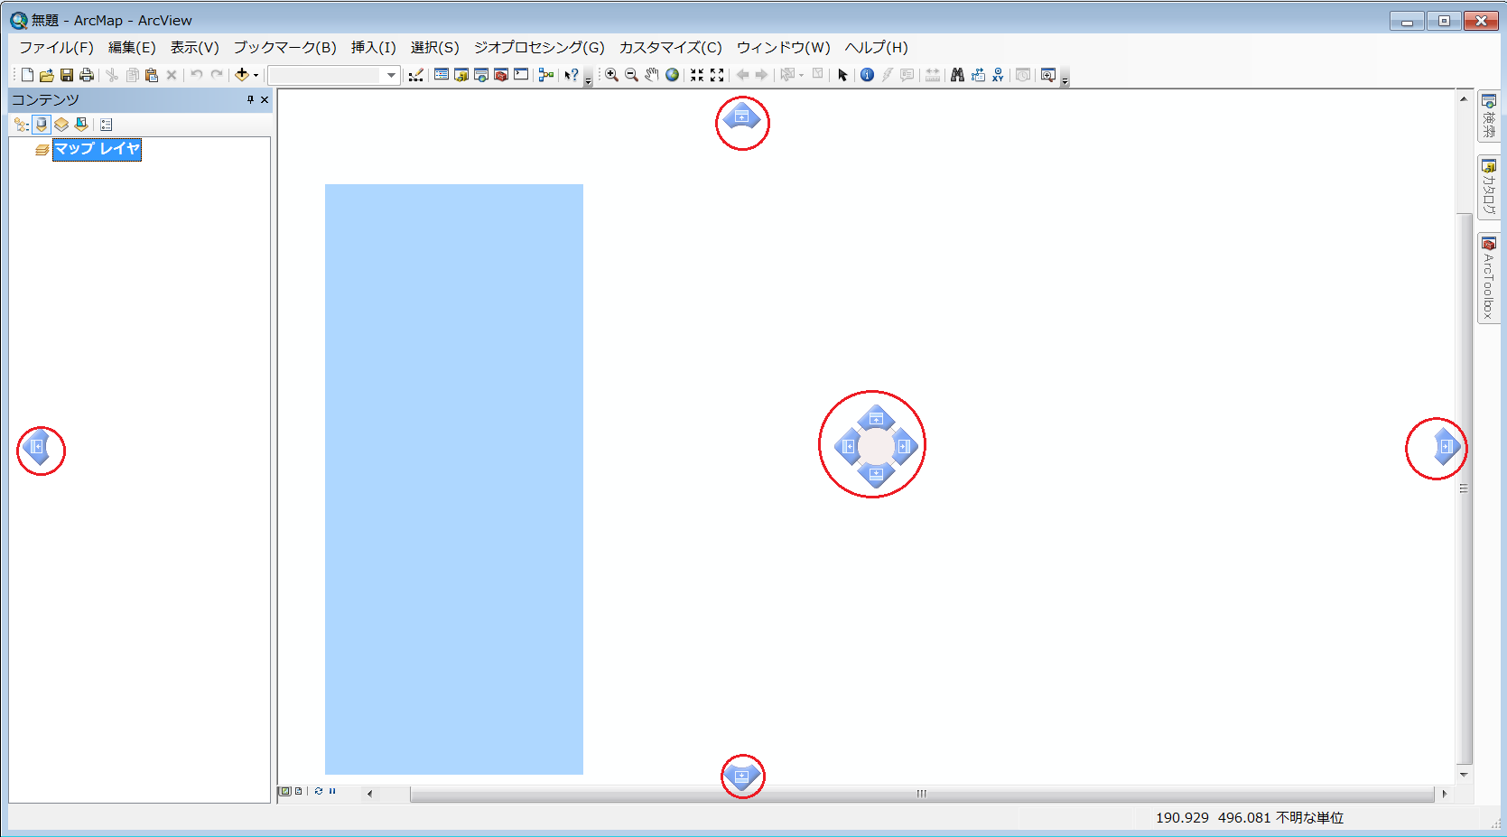Switch to Layout View button
The width and height of the screenshot is (1507, 837).
(298, 791)
